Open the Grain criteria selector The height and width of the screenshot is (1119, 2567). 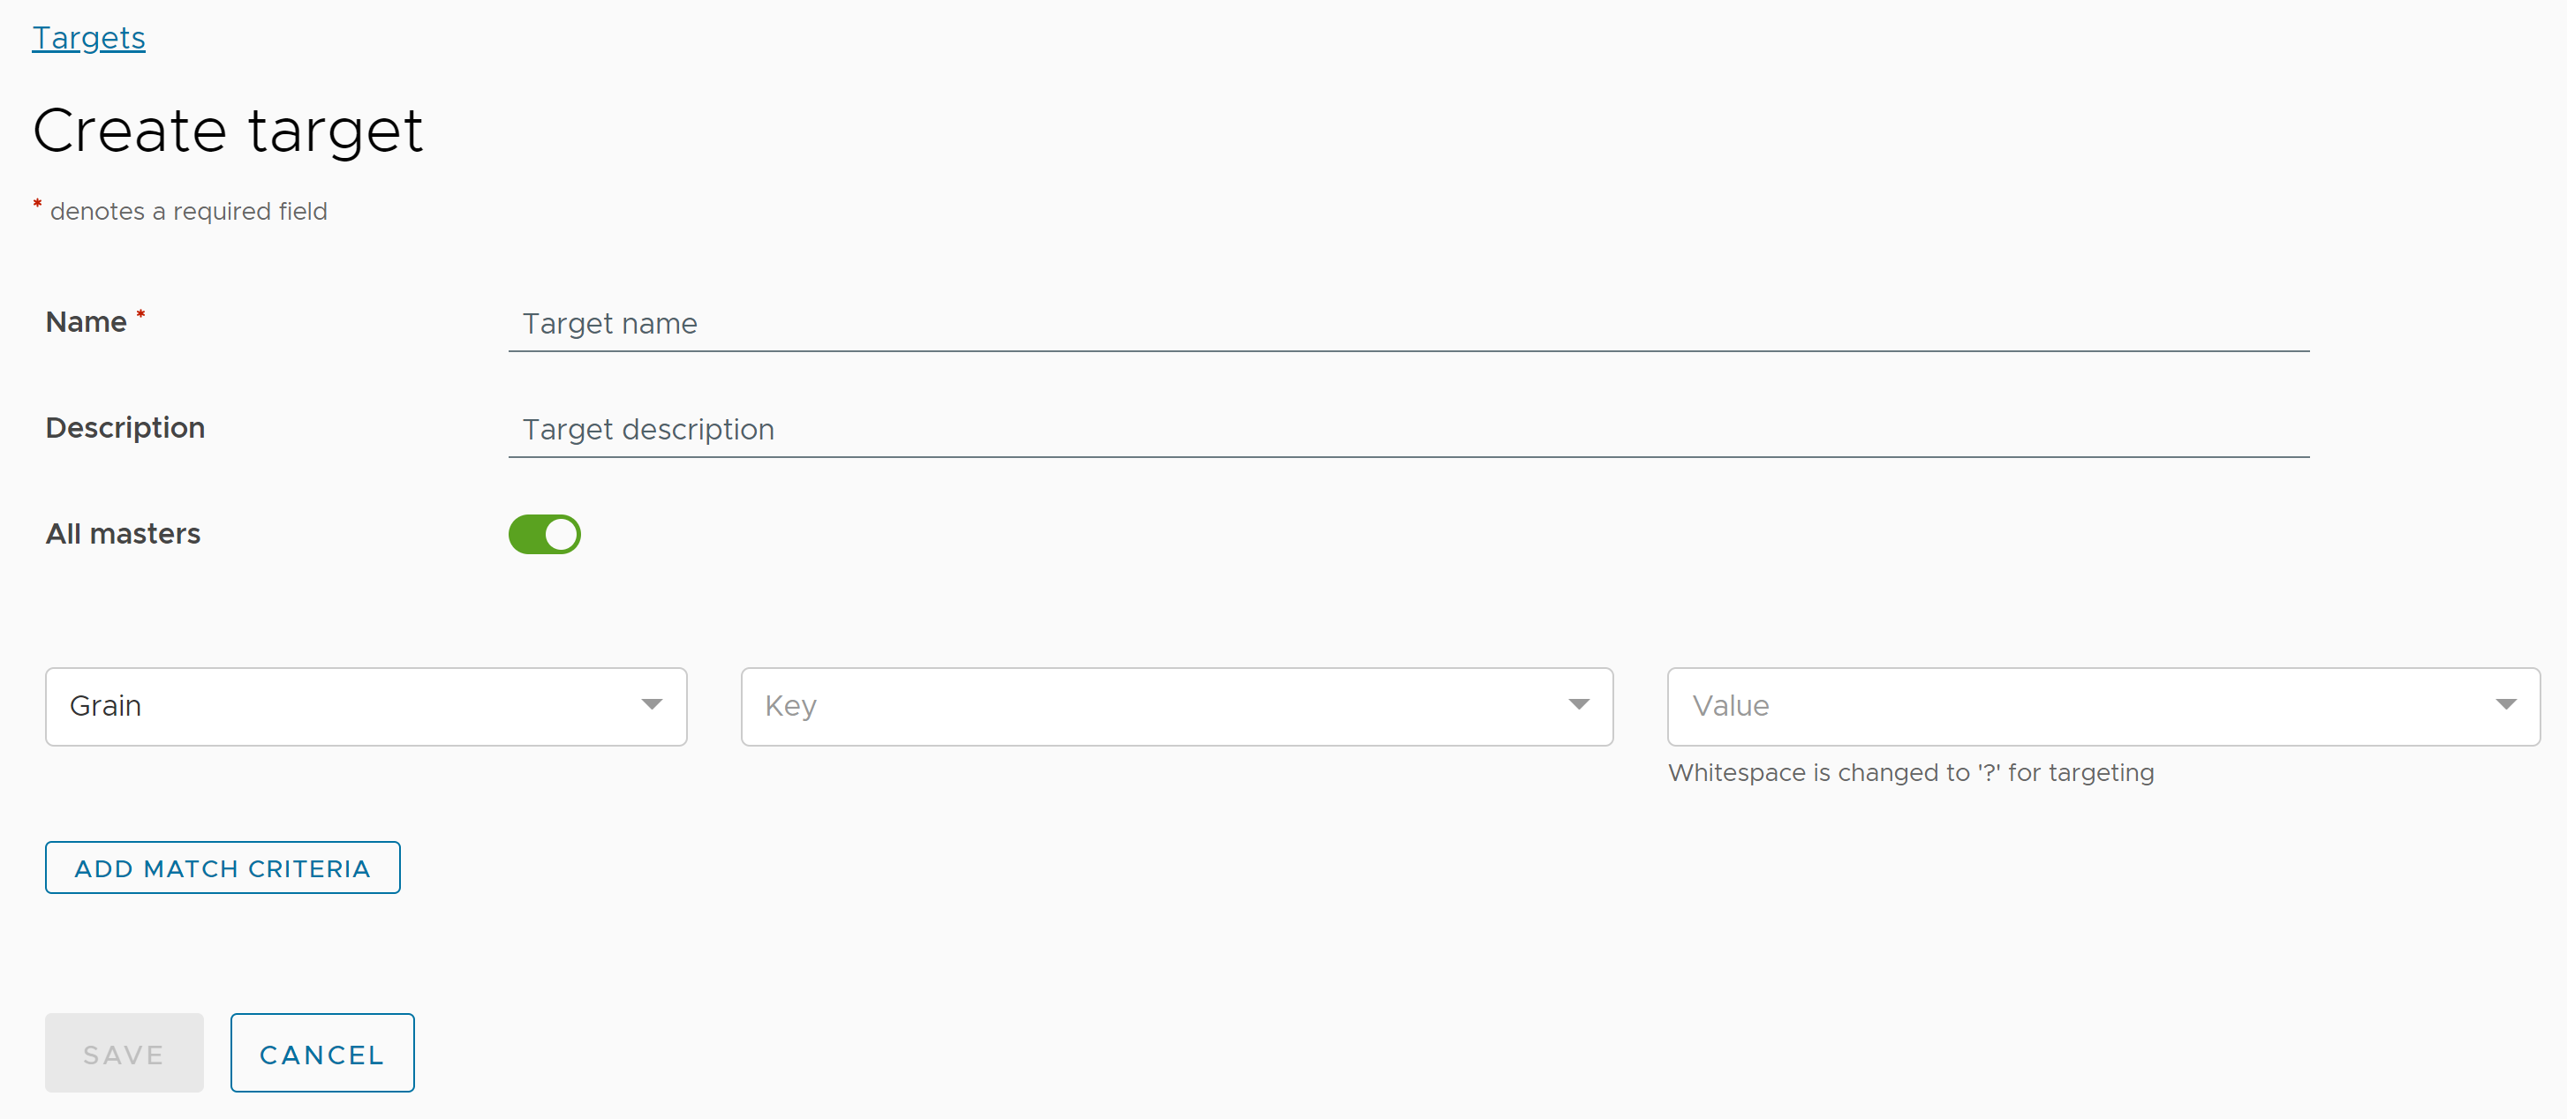point(366,707)
